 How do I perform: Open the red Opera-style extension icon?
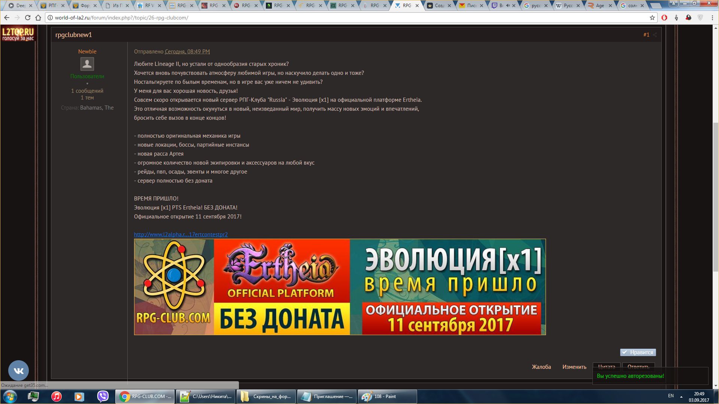pyautogui.click(x=664, y=18)
